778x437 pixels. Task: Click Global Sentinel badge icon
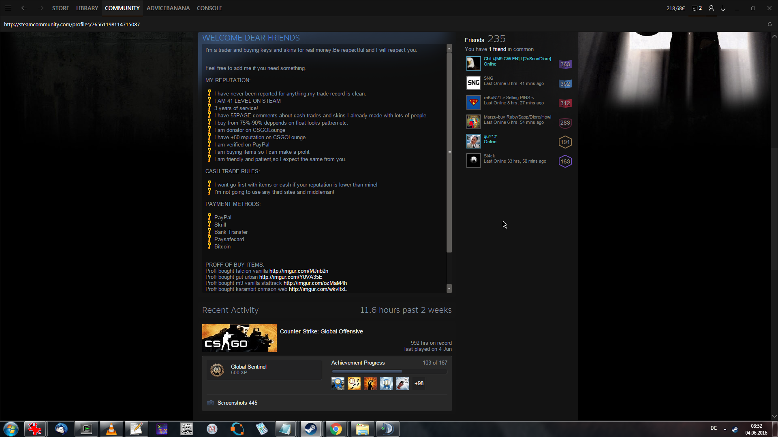217,370
